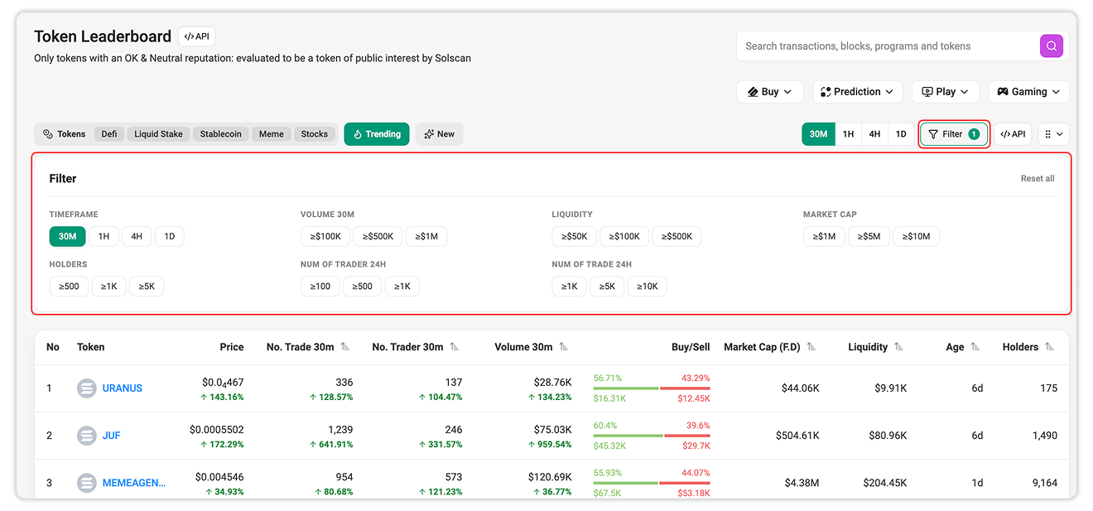Focus the search transactions and tokens field
This screenshot has height=511, width=1093.
pyautogui.click(x=888, y=46)
